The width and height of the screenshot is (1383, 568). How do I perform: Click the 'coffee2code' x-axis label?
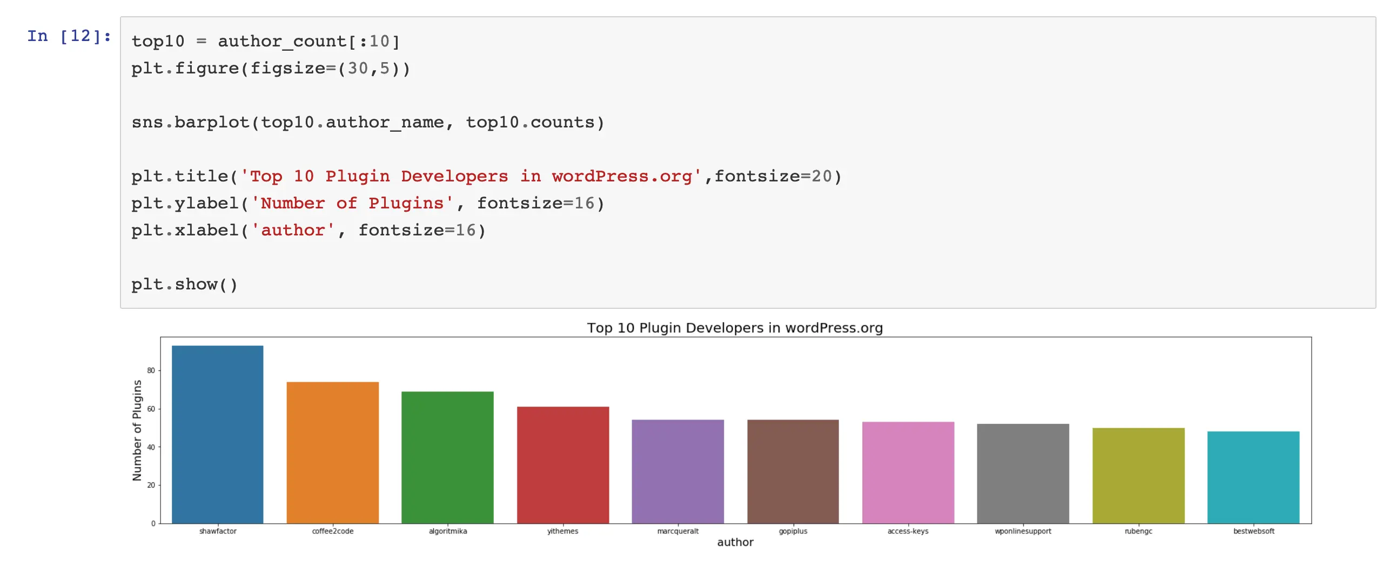pyautogui.click(x=333, y=531)
